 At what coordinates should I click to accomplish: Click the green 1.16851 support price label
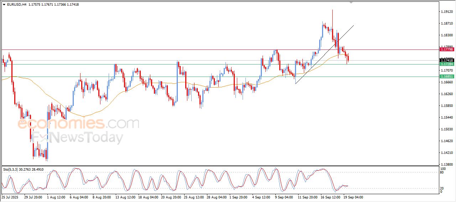click(447, 77)
